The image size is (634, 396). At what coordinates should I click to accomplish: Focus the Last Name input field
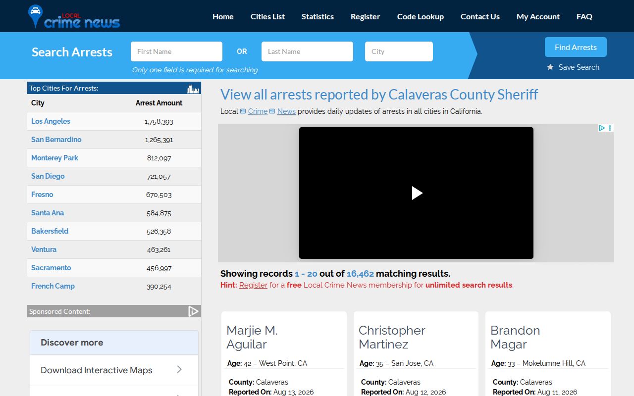(307, 51)
